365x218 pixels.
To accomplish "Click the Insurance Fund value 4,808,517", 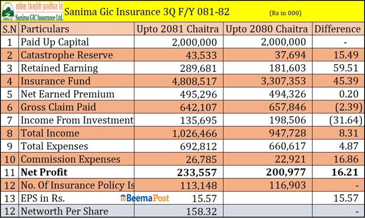I will click(x=195, y=81).
